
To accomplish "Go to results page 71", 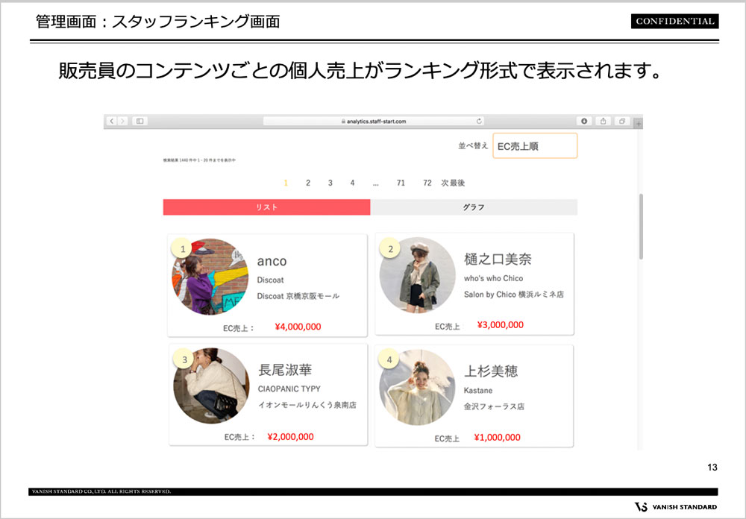I will [401, 183].
